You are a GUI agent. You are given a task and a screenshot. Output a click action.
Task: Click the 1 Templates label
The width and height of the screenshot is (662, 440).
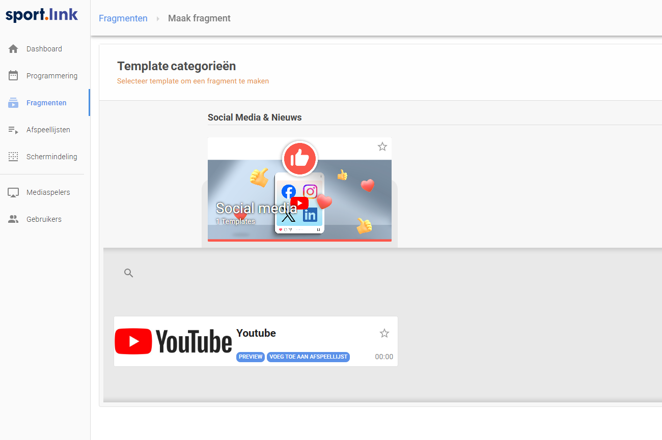(235, 221)
